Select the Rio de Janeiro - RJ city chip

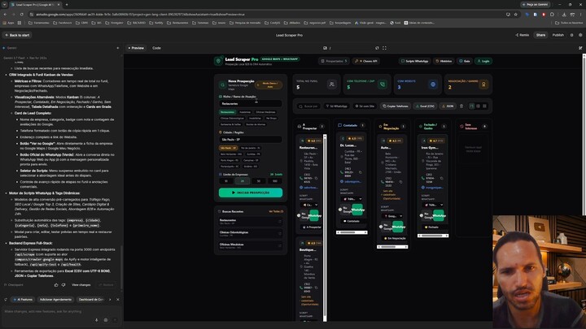[251, 148]
